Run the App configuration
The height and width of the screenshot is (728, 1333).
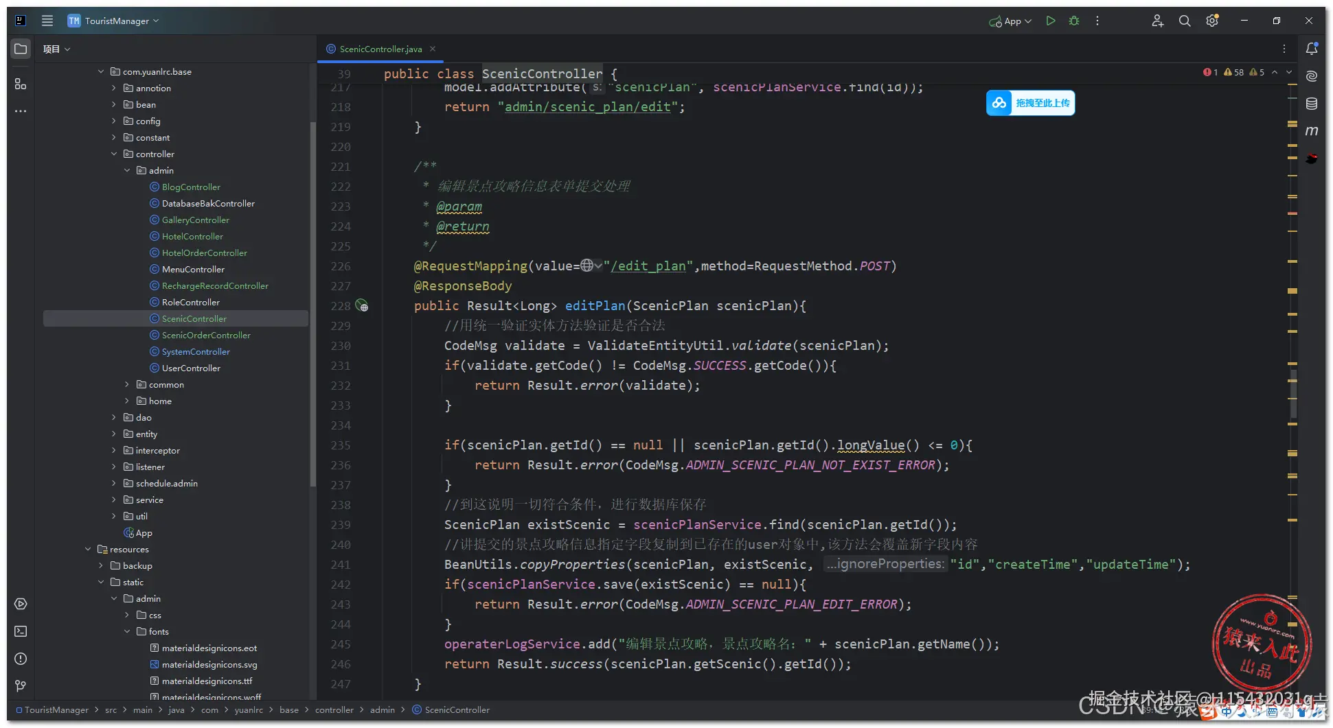click(1051, 21)
